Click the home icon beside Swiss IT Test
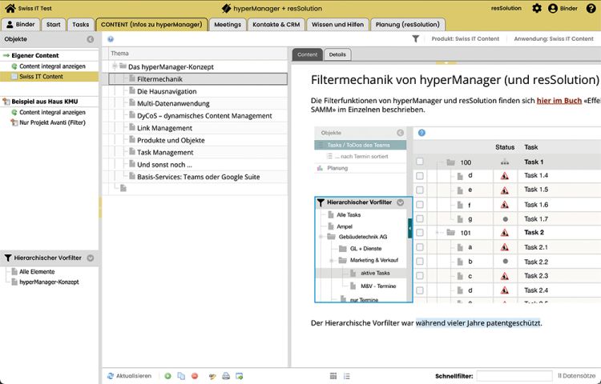601x384 pixels. pyautogui.click(x=10, y=8)
